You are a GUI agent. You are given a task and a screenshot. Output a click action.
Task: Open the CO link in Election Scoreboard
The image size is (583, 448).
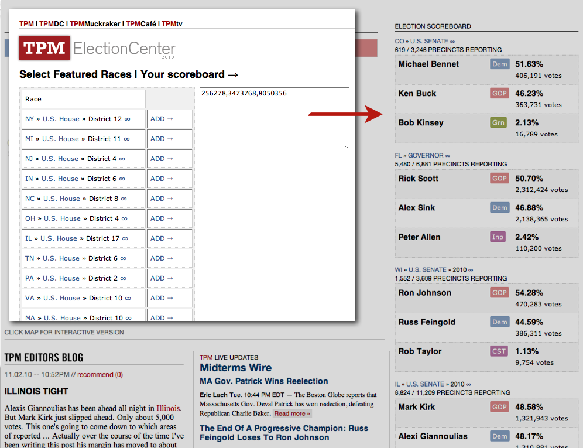pos(399,42)
